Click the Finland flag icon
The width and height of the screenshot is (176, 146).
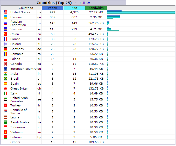click(x=5, y=44)
